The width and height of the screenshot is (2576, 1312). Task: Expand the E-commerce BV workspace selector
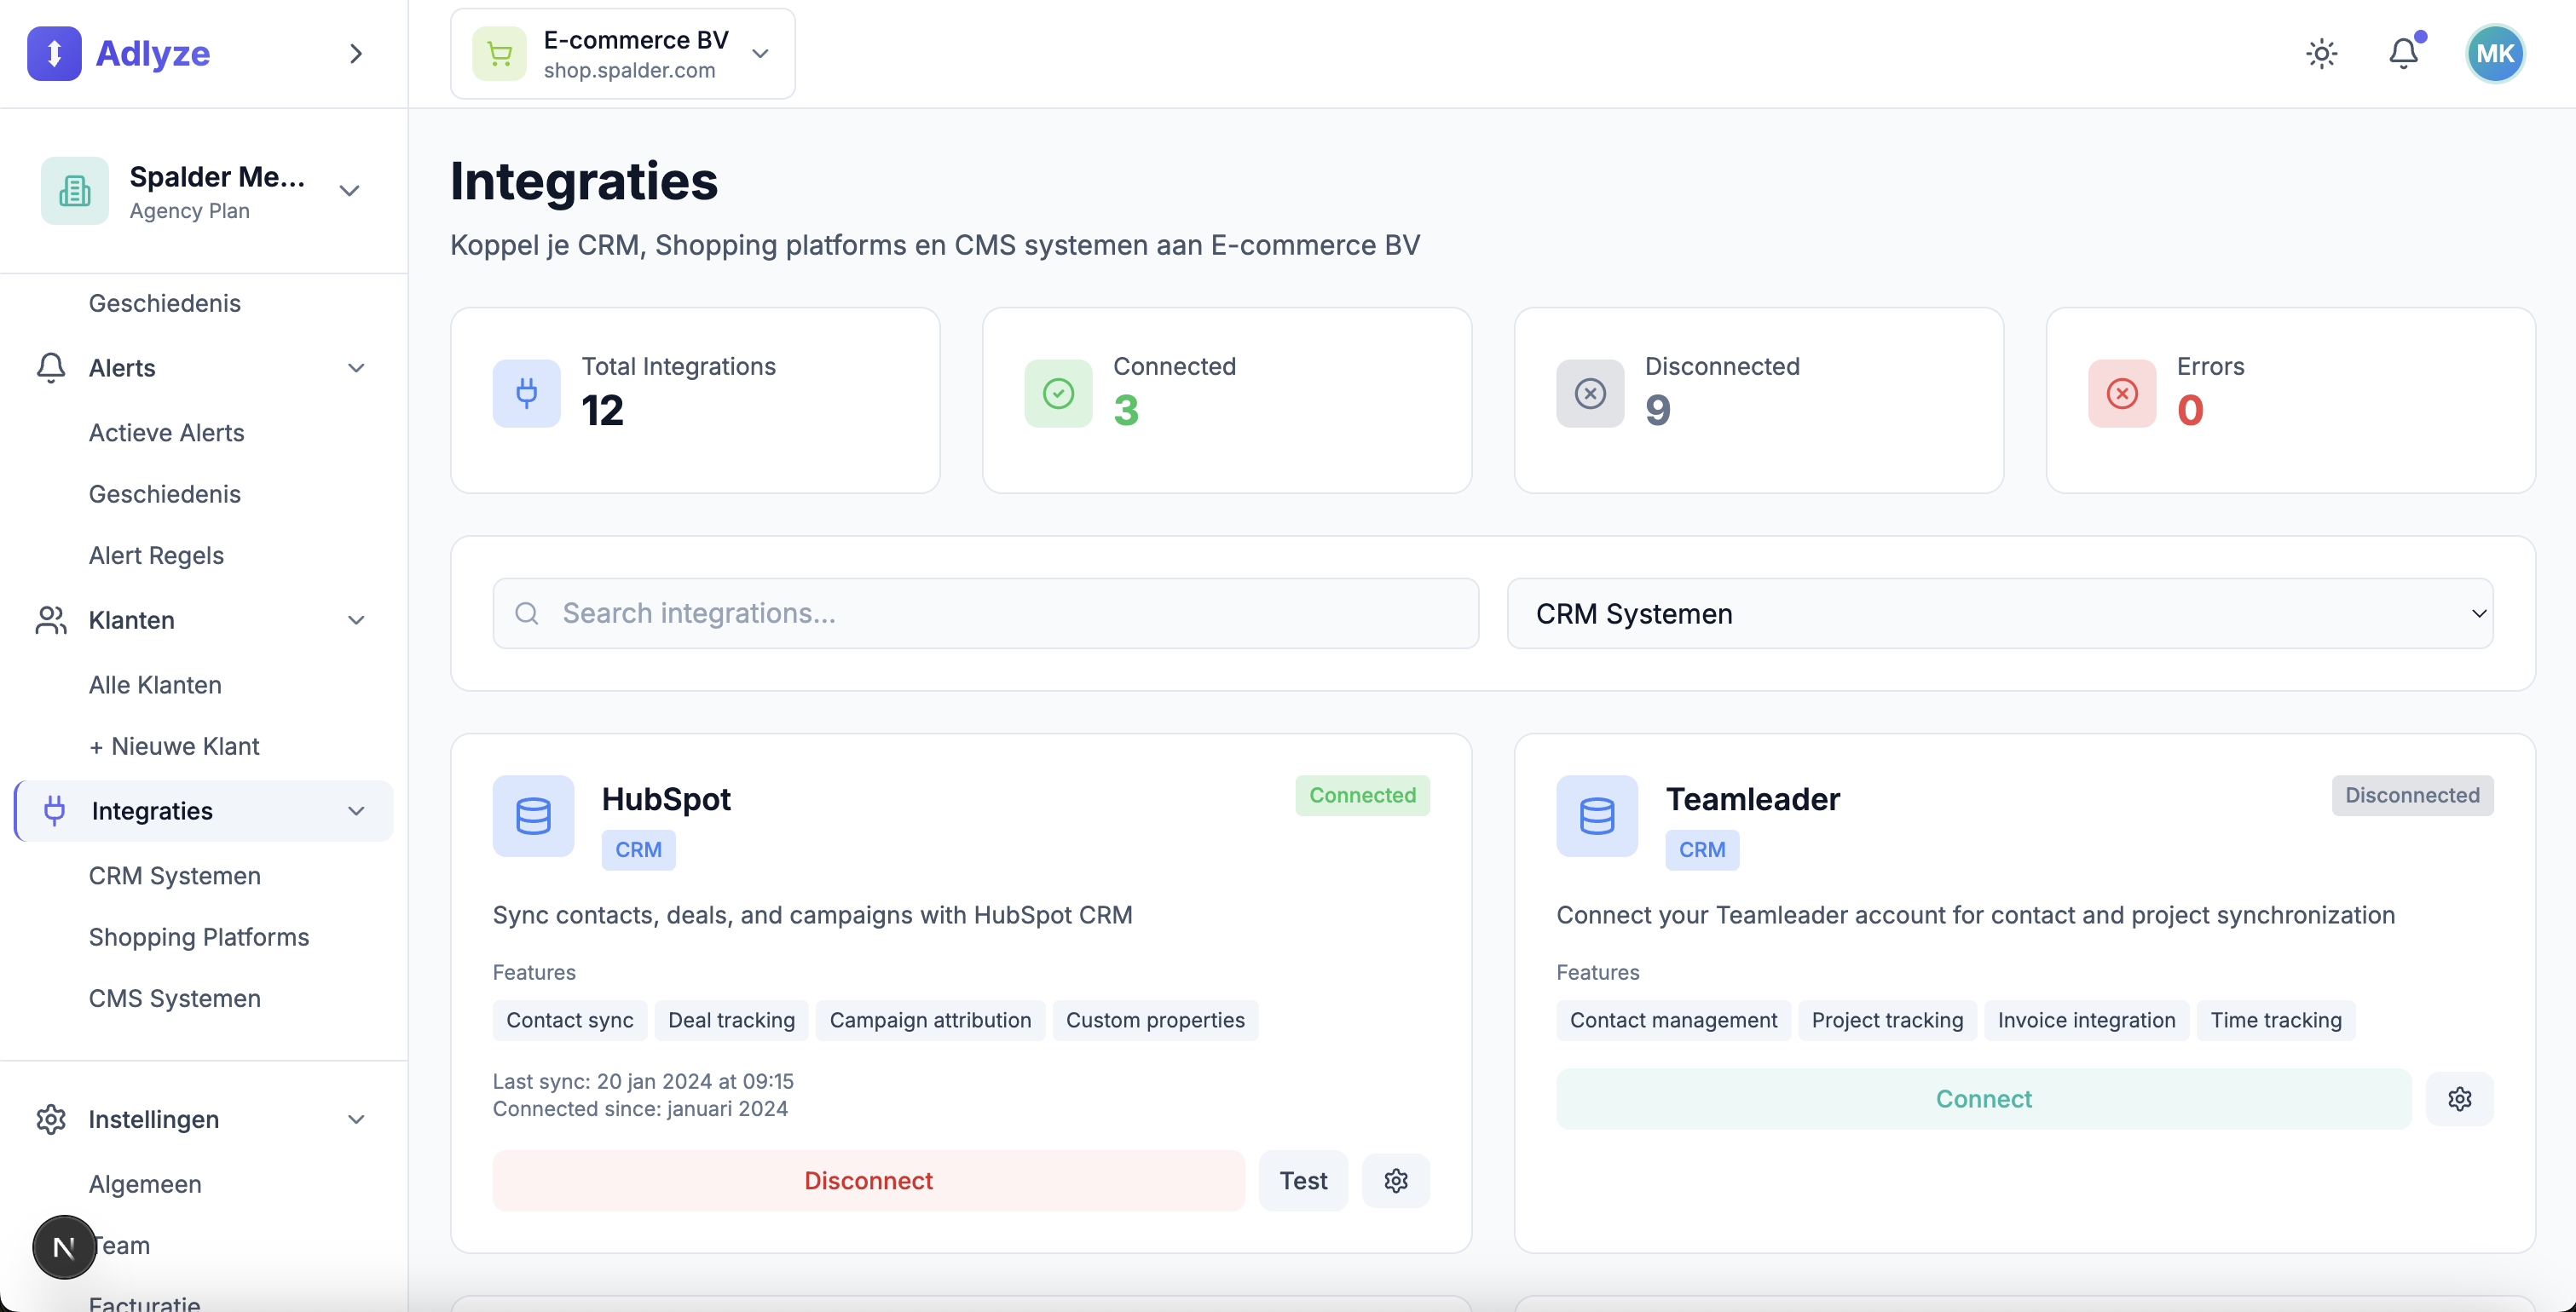pos(760,55)
